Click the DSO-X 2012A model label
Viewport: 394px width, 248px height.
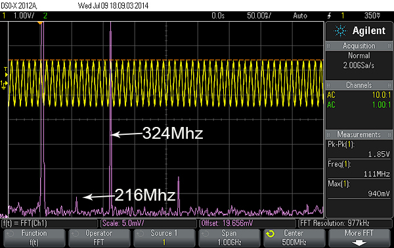tap(19, 5)
